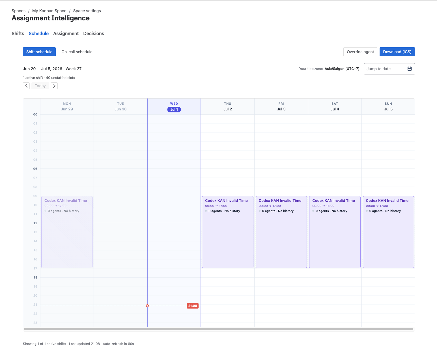Click the Today button
The image size is (437, 351).
[x=40, y=86]
